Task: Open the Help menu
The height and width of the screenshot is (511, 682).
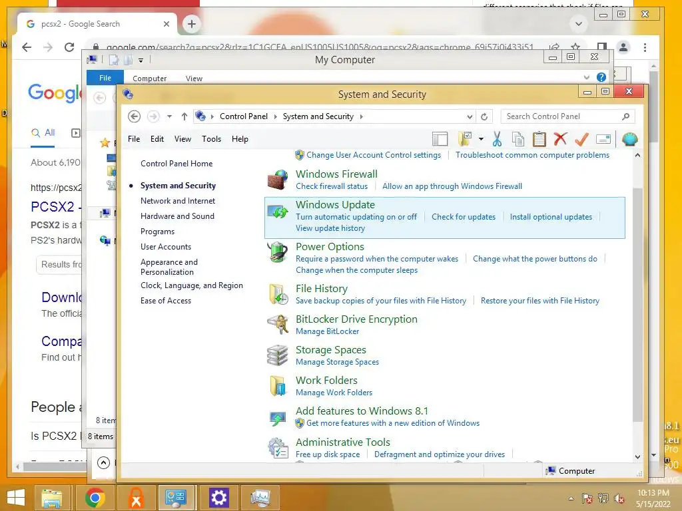Action: (x=240, y=139)
